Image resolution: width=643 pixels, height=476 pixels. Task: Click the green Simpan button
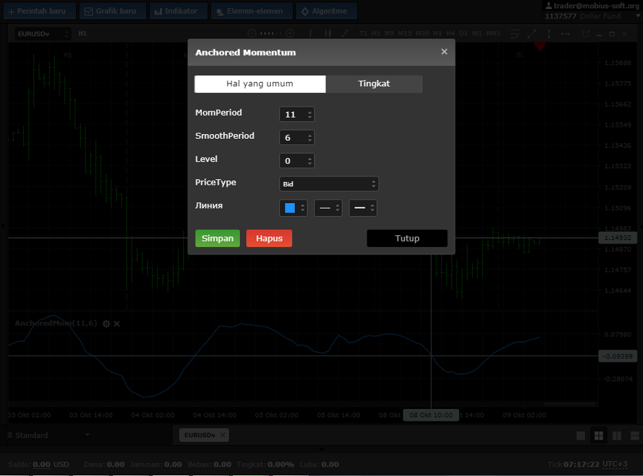(x=218, y=238)
